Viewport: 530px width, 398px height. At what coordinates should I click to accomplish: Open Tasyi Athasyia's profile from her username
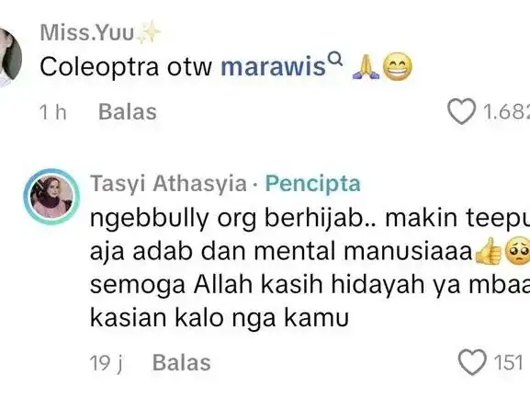[x=168, y=184]
